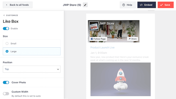Screen dimensions: 176x99
Task: Click the question mark Help icon
Action: click(x=123, y=5)
